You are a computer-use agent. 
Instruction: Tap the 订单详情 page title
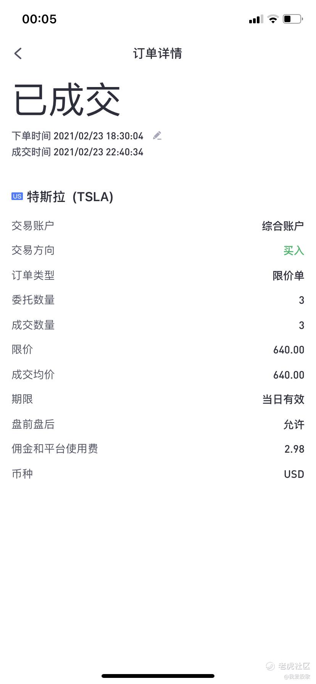[x=158, y=53]
